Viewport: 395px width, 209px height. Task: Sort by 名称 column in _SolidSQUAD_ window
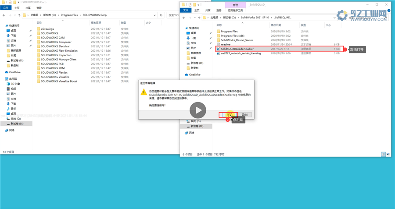pyautogui.click(x=219, y=25)
